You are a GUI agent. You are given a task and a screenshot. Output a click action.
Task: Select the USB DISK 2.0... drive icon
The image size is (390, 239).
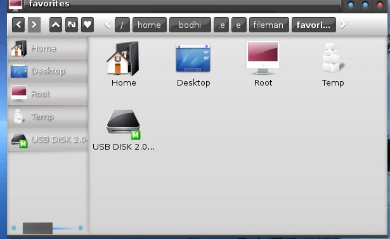tap(124, 124)
